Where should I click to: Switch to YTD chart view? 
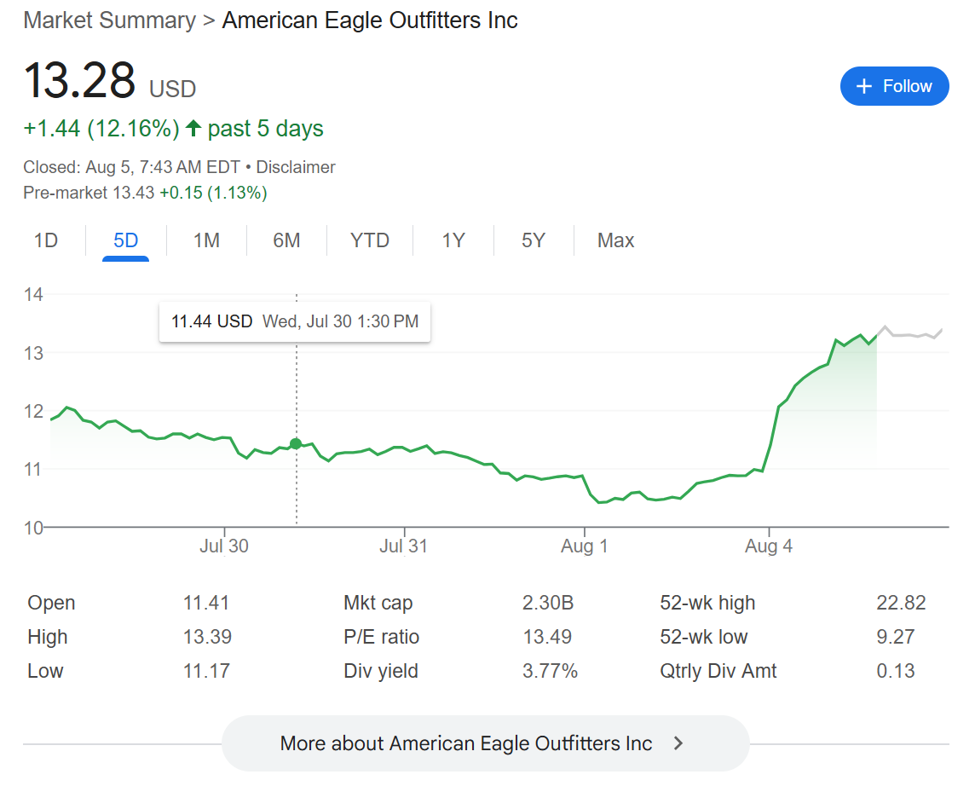click(369, 240)
